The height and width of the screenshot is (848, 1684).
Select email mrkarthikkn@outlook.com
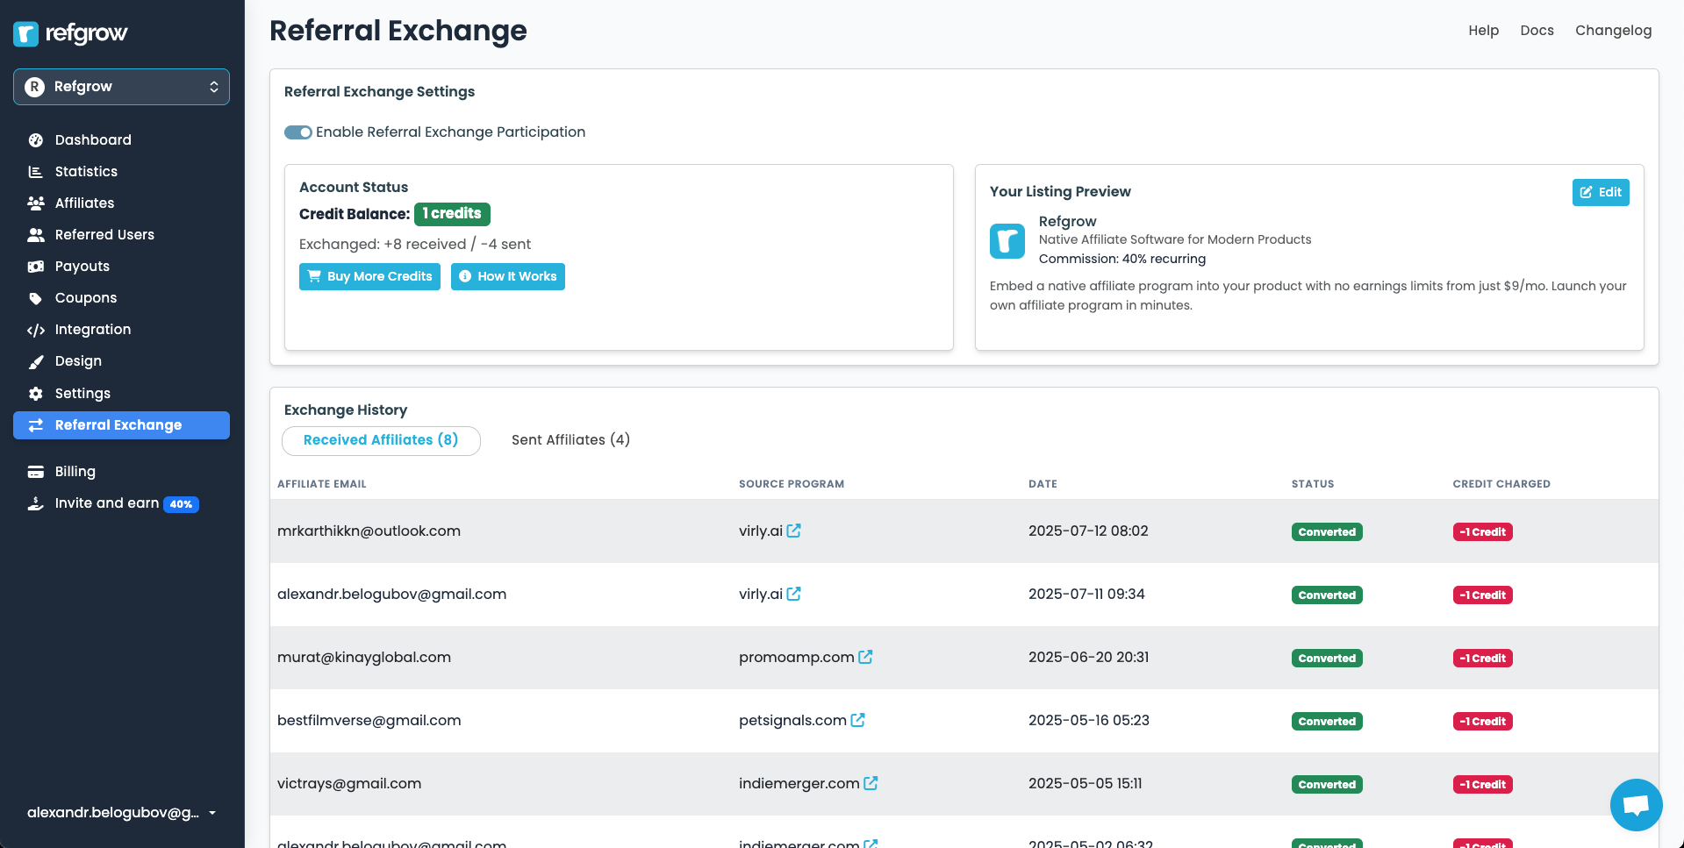pyautogui.click(x=369, y=531)
